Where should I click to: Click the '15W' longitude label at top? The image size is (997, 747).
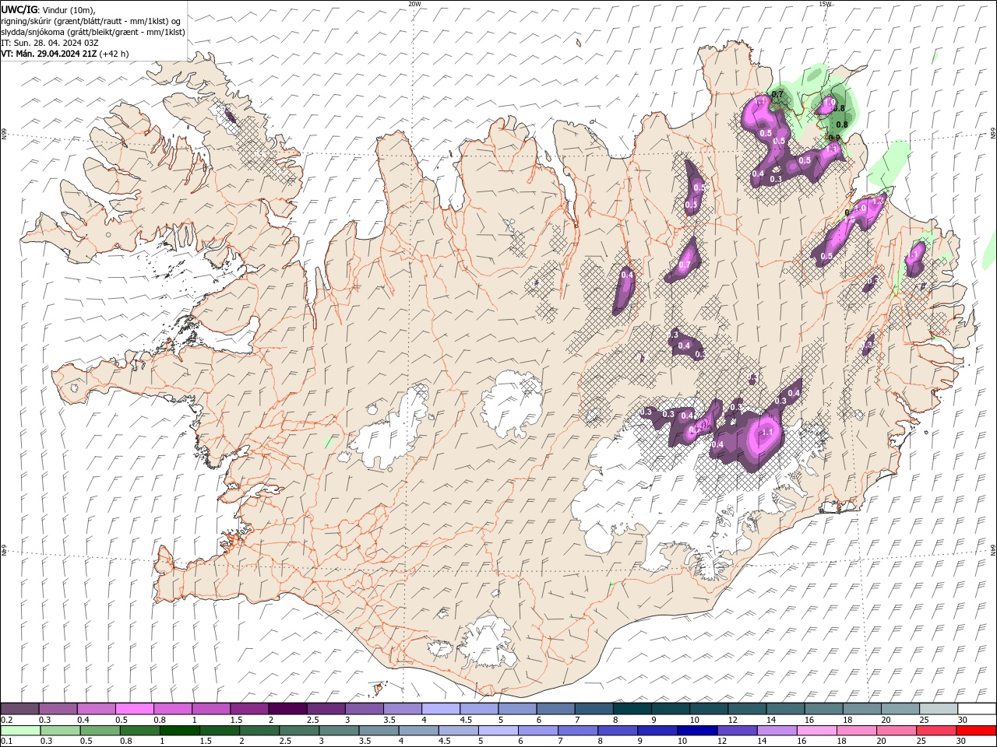coord(825,4)
